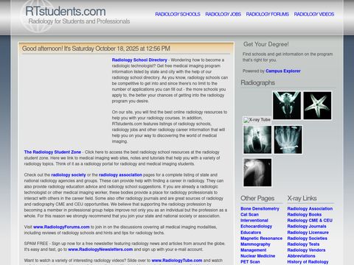Click the 'Other Pages' heading
Screen dimensions: 354x265
[257, 198]
